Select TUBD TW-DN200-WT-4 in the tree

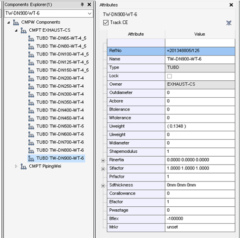tap(60, 78)
